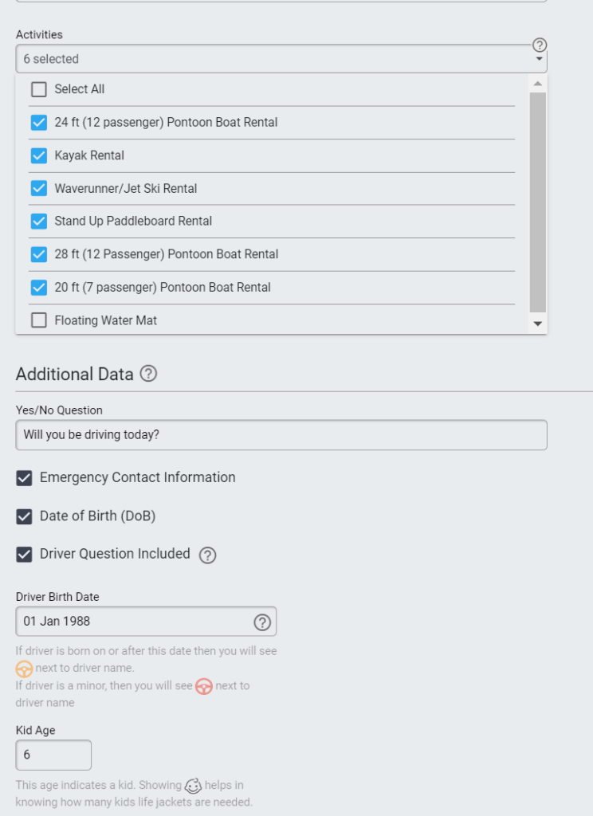
Task: Click the Yes/No Question text field
Action: pyautogui.click(x=281, y=435)
